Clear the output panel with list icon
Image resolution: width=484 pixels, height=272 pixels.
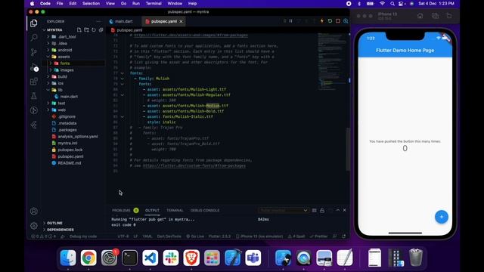tap(315, 210)
